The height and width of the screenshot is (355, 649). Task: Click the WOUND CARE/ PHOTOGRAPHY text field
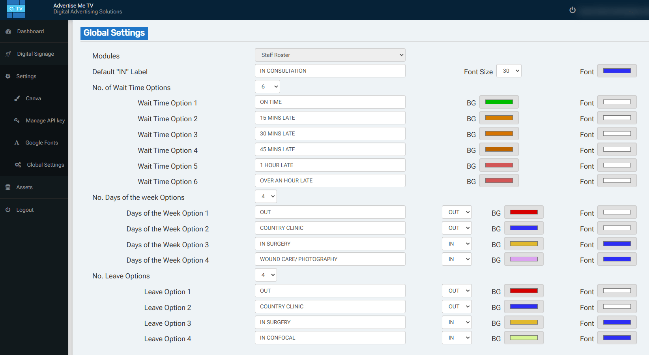330,259
